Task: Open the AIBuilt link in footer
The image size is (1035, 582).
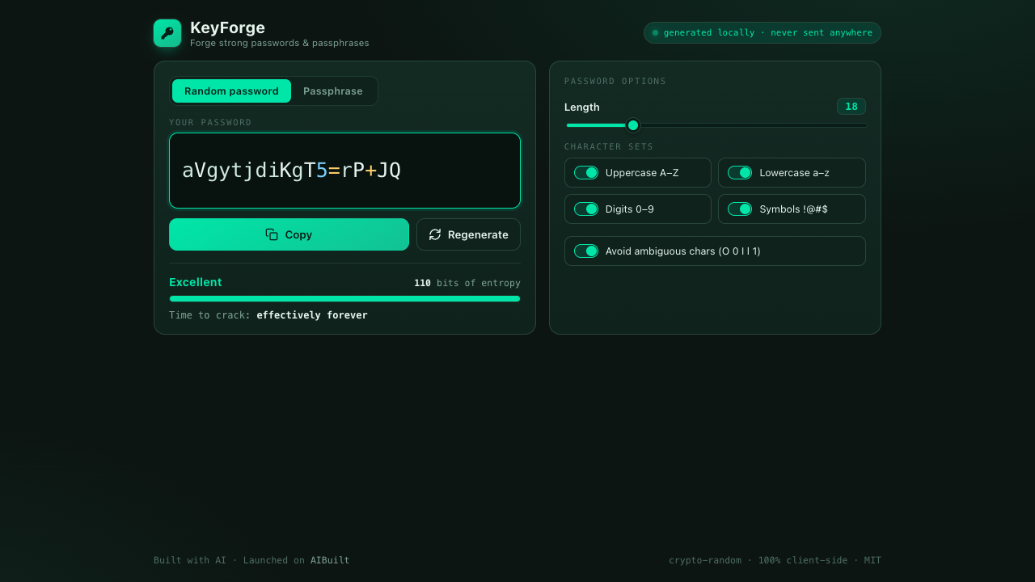Action: (x=330, y=560)
